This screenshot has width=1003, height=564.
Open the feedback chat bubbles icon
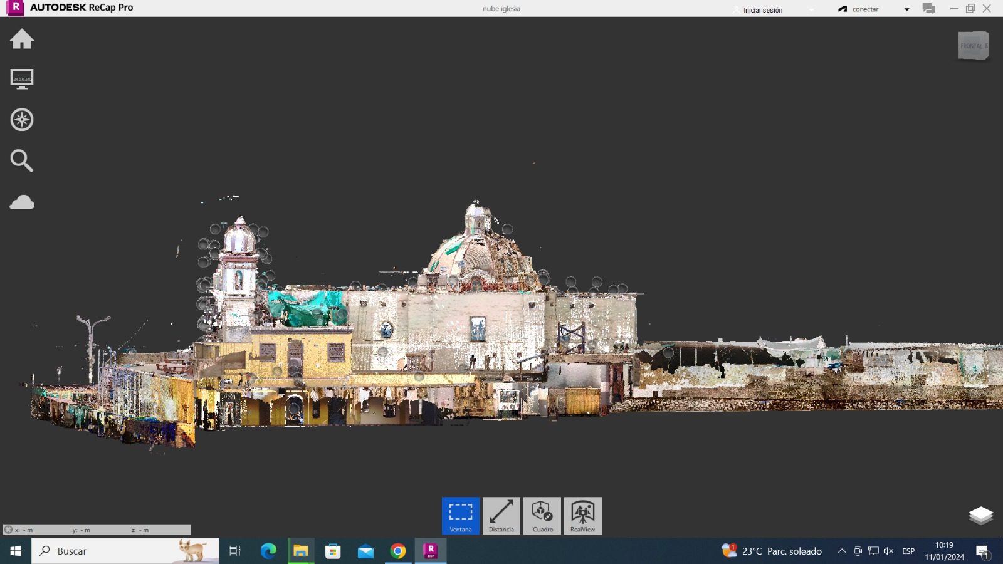(928, 9)
